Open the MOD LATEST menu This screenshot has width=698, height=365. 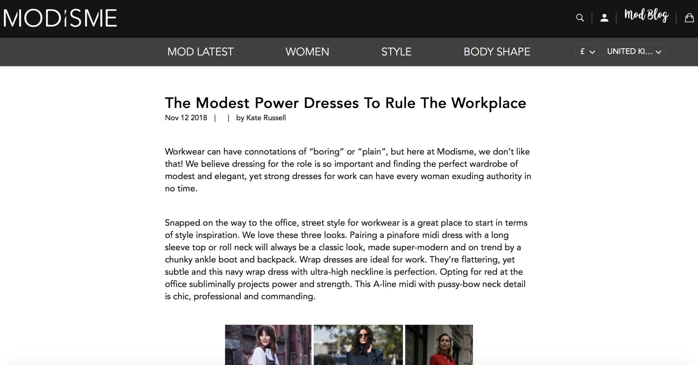coord(200,52)
